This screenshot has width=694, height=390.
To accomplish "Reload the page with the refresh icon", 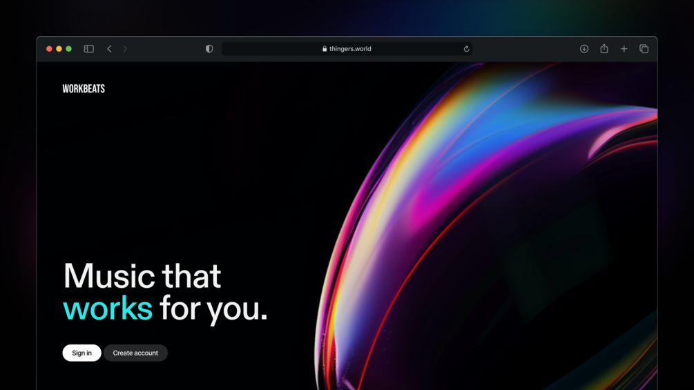I will pos(466,48).
